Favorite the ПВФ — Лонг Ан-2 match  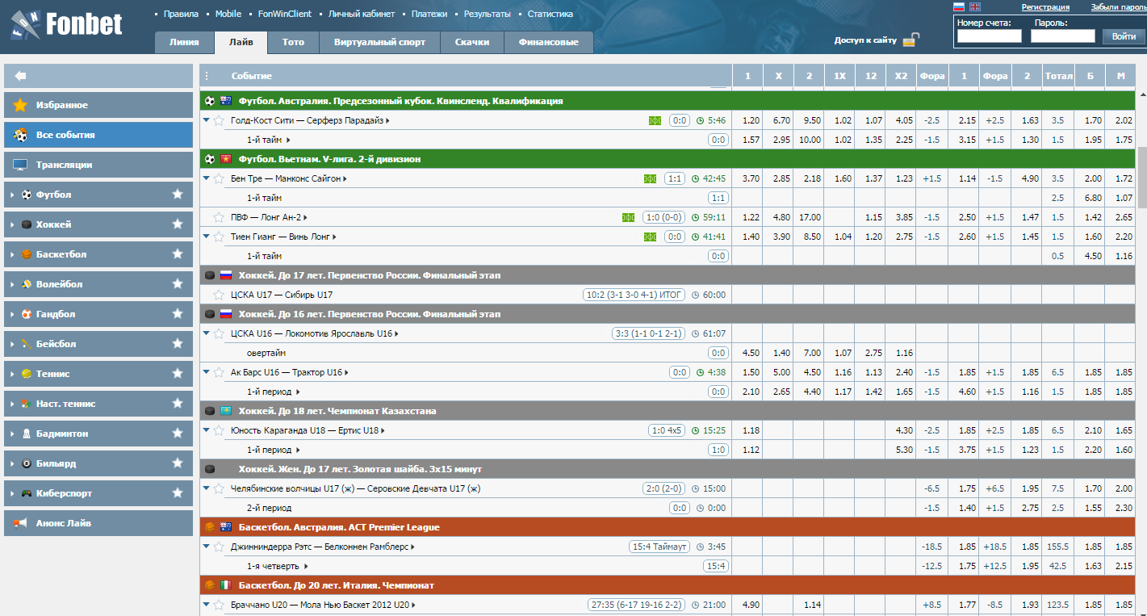219,217
